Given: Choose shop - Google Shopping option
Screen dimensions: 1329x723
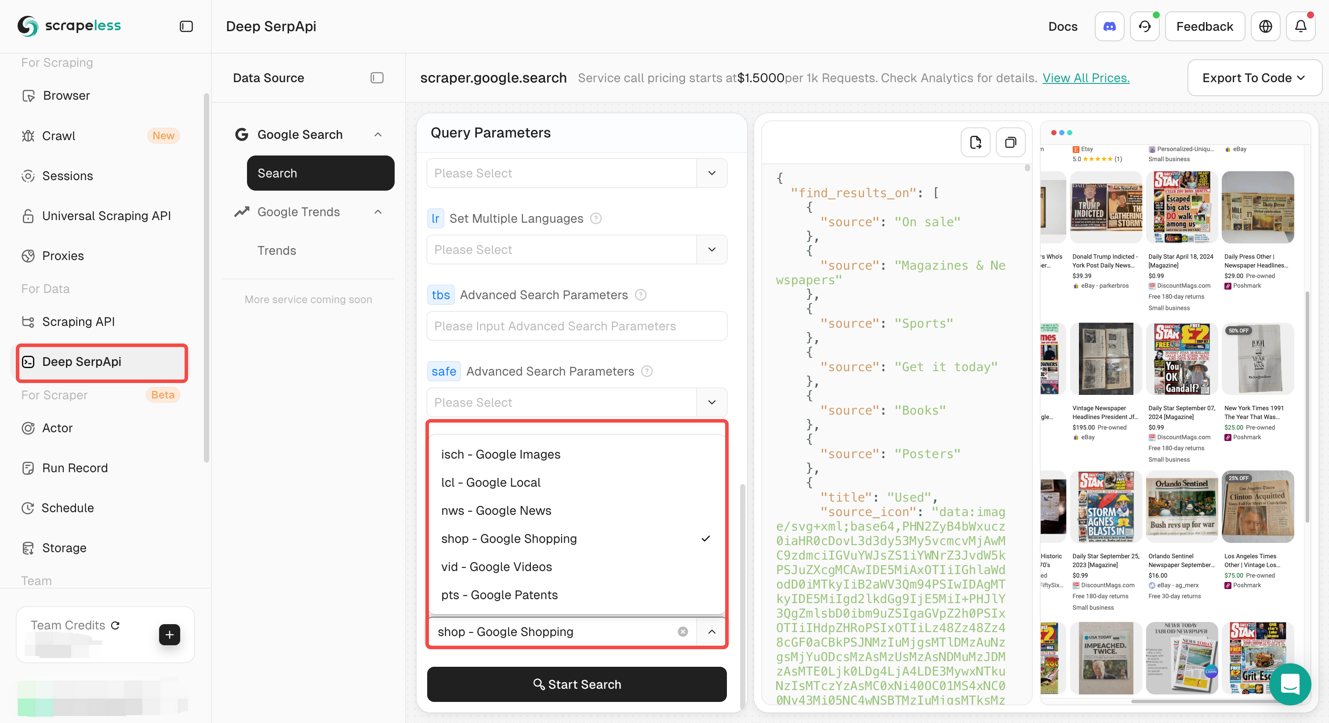Looking at the screenshot, I should (x=577, y=539).
